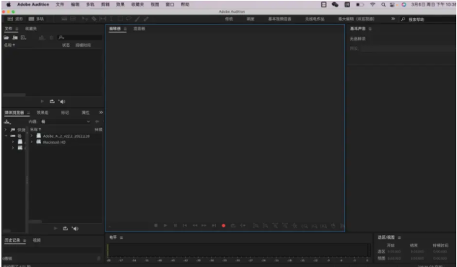
Task: Open the 效果 menu in the menu bar
Action: (x=121, y=4)
